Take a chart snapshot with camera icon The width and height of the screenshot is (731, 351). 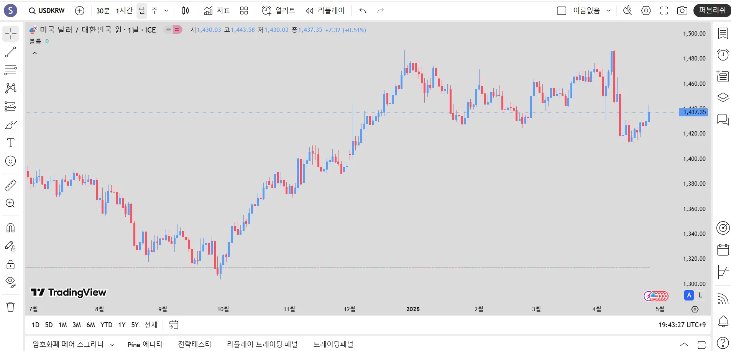pos(682,11)
